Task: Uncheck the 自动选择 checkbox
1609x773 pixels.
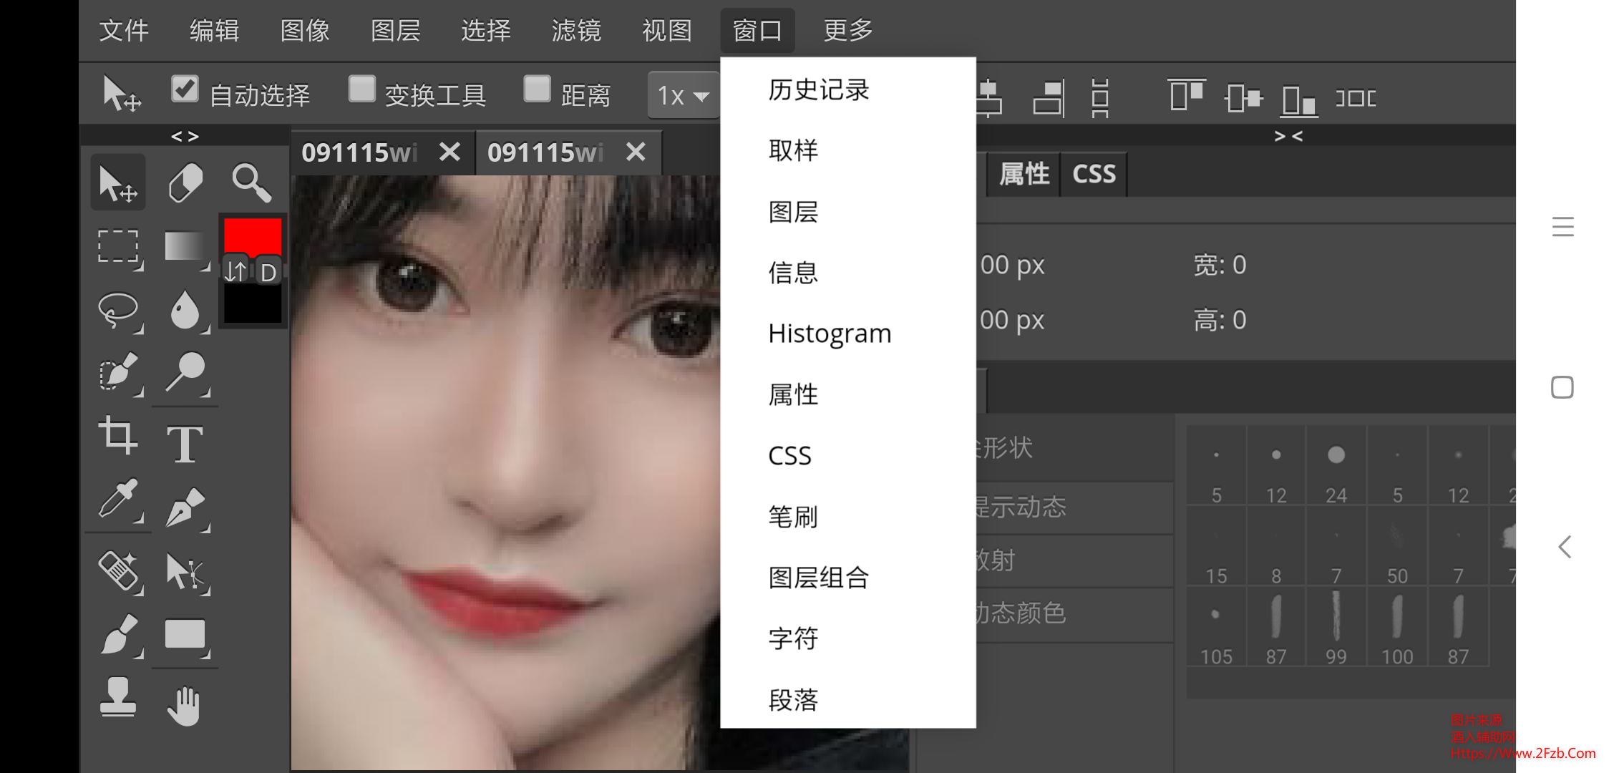Action: pyautogui.click(x=185, y=89)
